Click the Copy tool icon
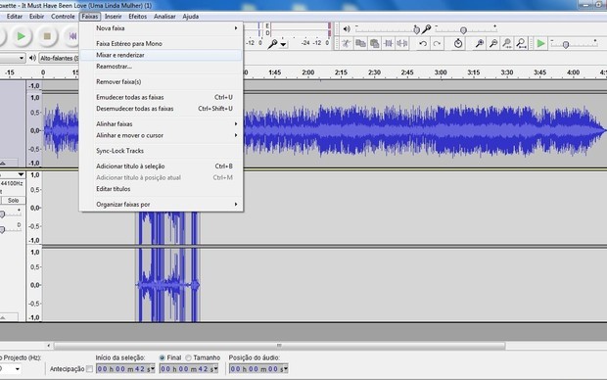This screenshot has width=607, height=380. click(x=360, y=43)
